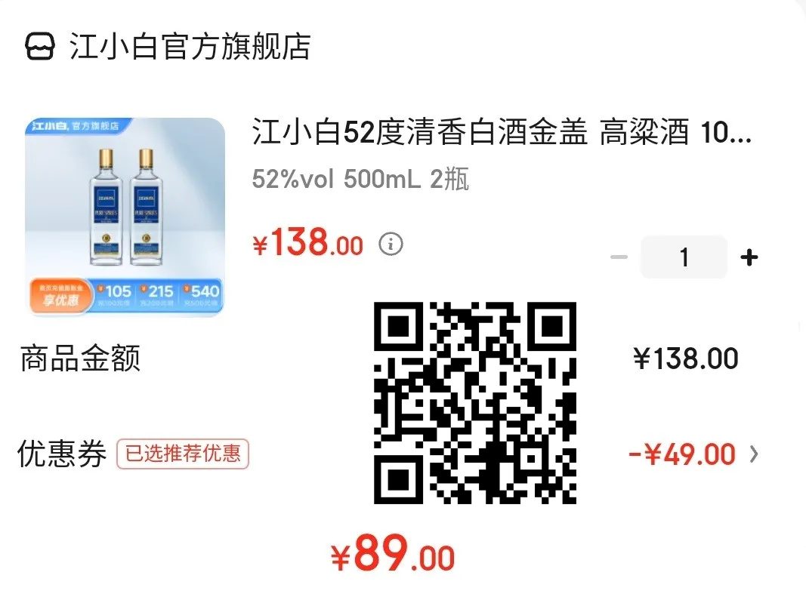Expand coupon details via the chevron arrow
Viewport: 806px width, 597px height.
[x=754, y=454]
